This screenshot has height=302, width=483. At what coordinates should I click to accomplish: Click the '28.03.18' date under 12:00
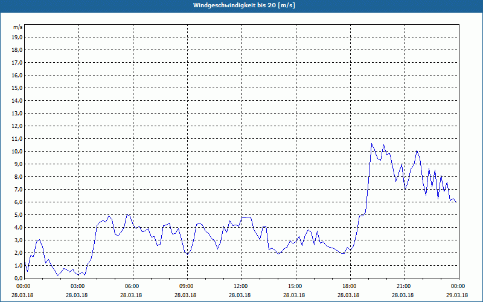(x=240, y=295)
